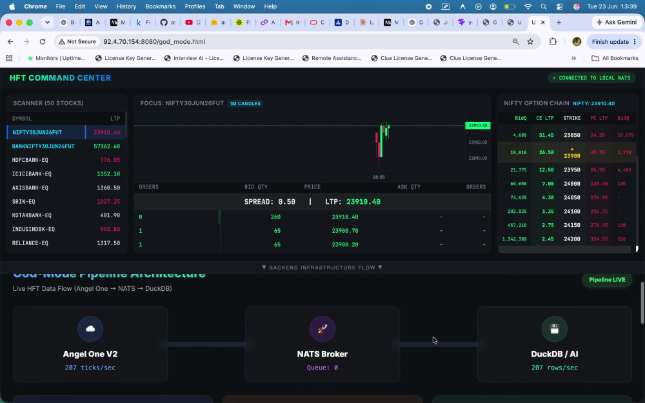The width and height of the screenshot is (645, 403).
Task: Click the floppy disk icon on DuckDB card
Action: click(554, 329)
